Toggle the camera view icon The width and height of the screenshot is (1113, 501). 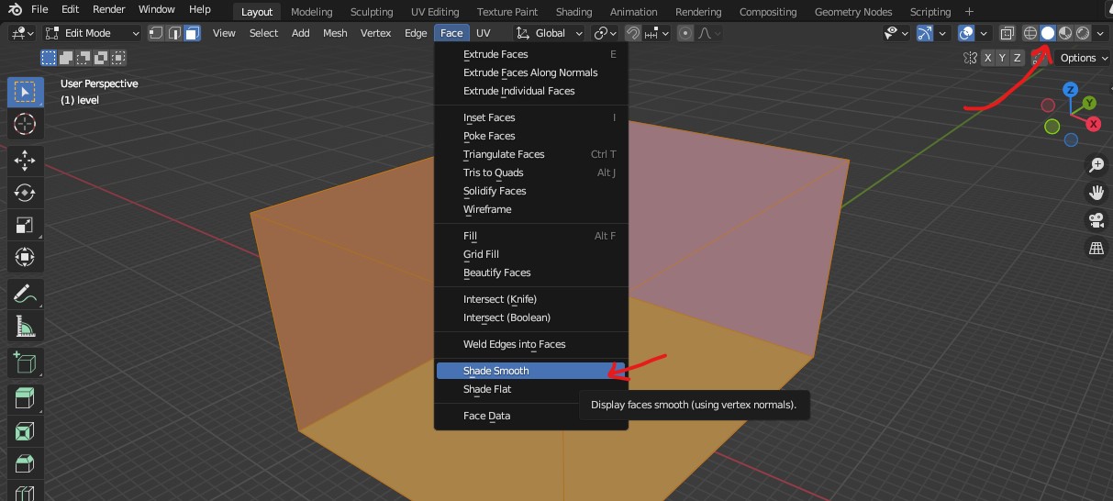1096,220
